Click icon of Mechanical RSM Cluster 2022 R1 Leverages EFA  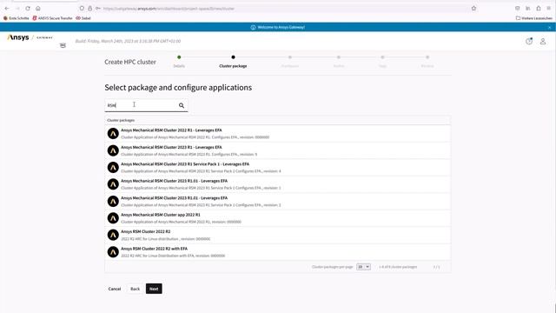(113, 133)
